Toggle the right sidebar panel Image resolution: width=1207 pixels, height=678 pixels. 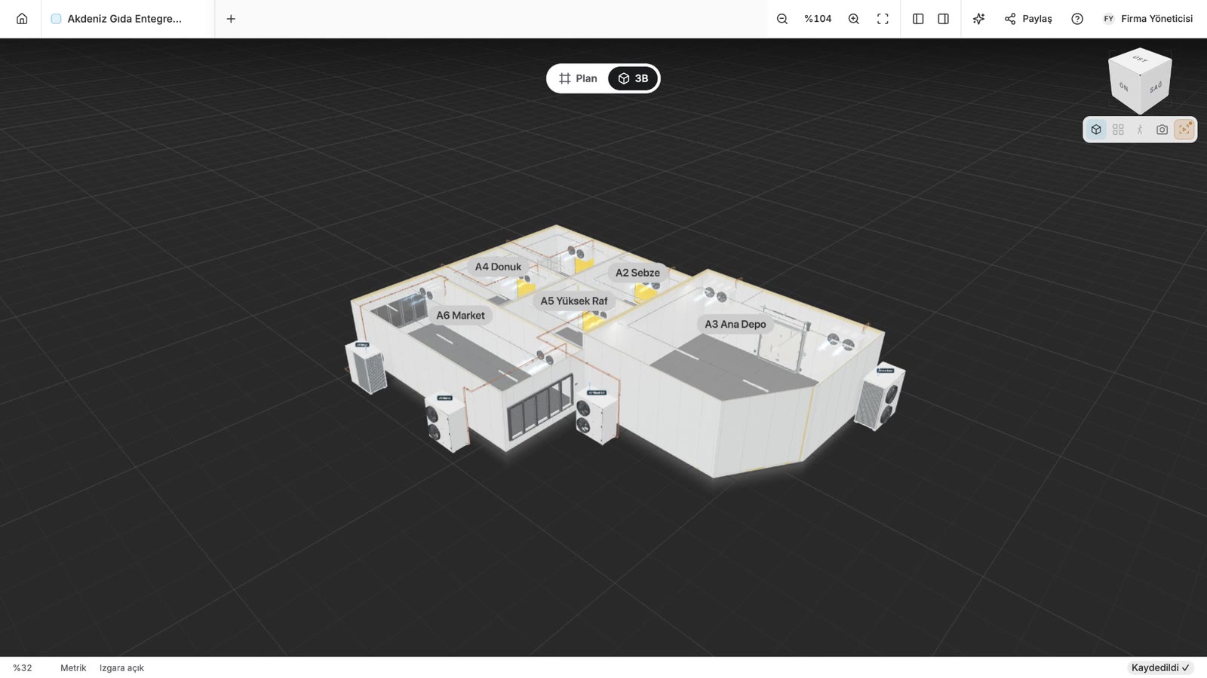point(943,19)
